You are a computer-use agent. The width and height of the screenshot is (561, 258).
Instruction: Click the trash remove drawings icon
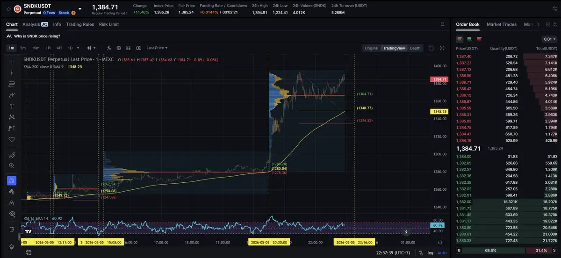tap(12, 229)
